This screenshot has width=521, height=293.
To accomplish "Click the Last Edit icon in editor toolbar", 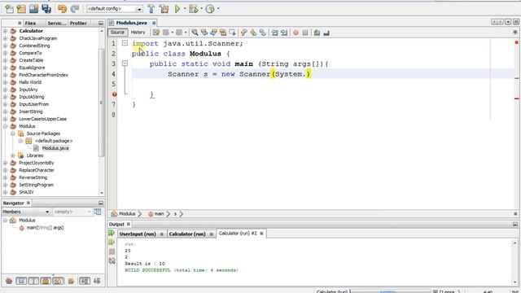I will pyautogui.click(x=156, y=33).
